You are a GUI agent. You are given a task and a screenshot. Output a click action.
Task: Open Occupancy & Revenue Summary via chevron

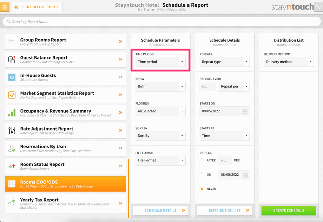click(120, 112)
